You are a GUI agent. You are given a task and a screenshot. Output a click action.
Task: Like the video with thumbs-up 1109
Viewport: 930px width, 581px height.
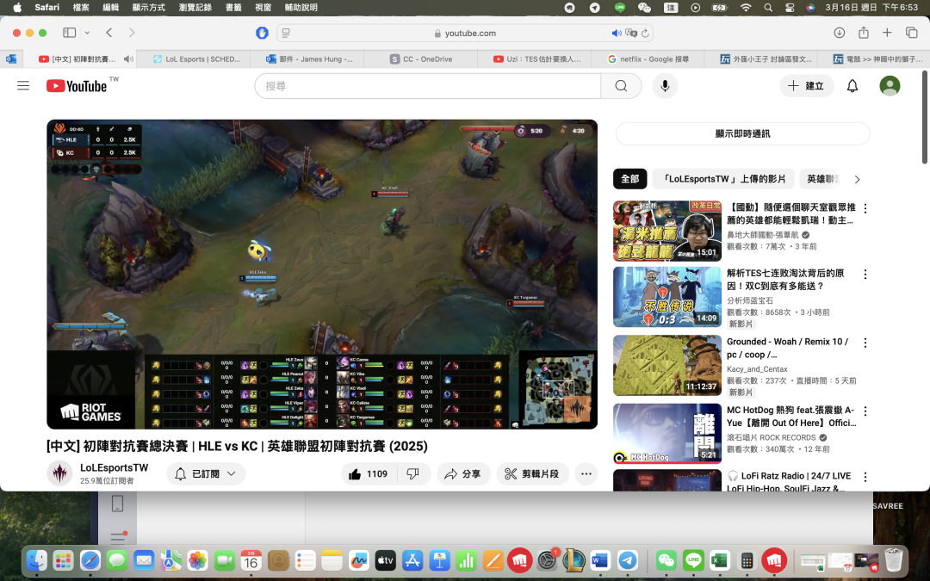pyautogui.click(x=368, y=473)
